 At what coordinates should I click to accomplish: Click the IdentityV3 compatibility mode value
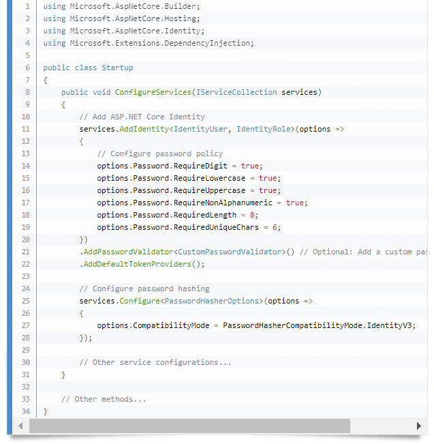tap(390, 325)
